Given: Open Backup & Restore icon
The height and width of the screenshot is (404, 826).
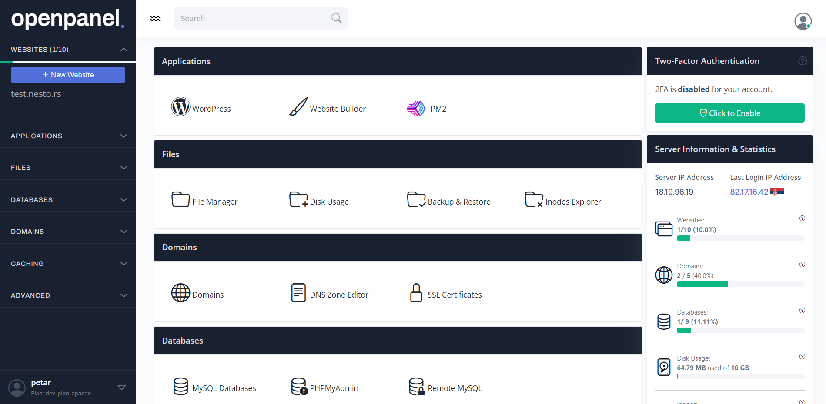Looking at the screenshot, I should point(416,200).
